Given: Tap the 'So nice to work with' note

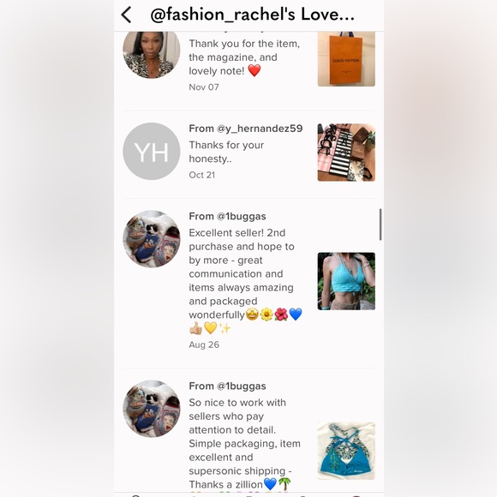Looking at the screenshot, I should (245, 443).
